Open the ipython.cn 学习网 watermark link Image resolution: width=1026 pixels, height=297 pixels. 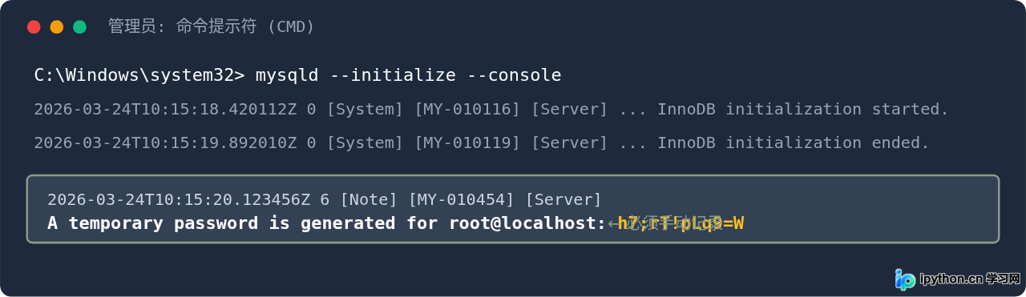pos(958,279)
